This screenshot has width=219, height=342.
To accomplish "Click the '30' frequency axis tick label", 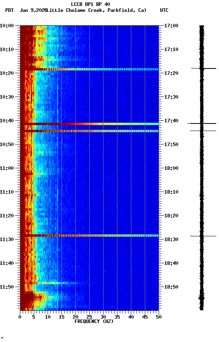I will pyautogui.click(x=103, y=317).
